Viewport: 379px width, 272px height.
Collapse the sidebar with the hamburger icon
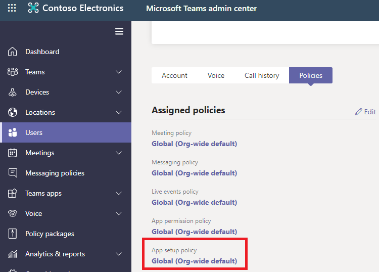click(x=119, y=31)
